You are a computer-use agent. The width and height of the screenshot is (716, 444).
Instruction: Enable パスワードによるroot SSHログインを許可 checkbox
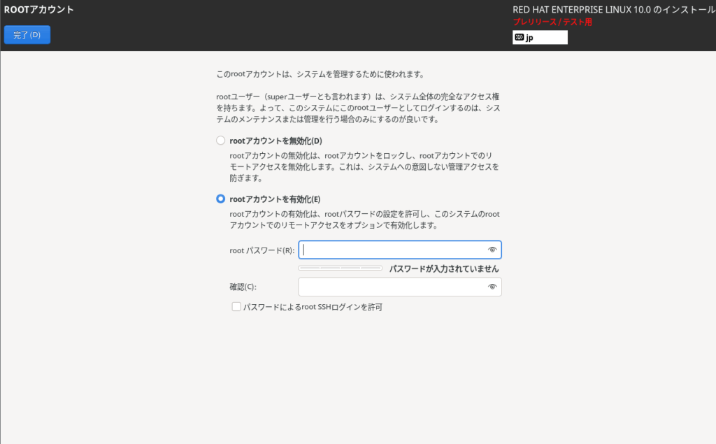[x=236, y=306]
